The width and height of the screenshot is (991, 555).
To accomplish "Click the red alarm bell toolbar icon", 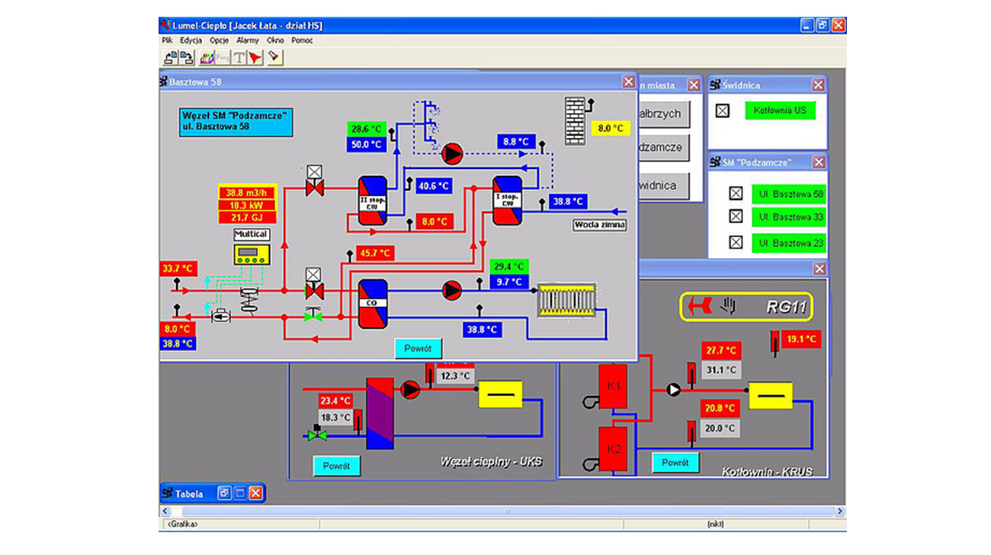I will click(x=255, y=57).
